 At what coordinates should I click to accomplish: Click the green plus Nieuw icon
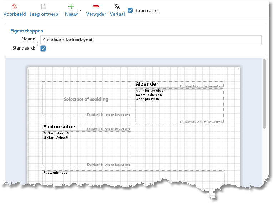(71, 6)
